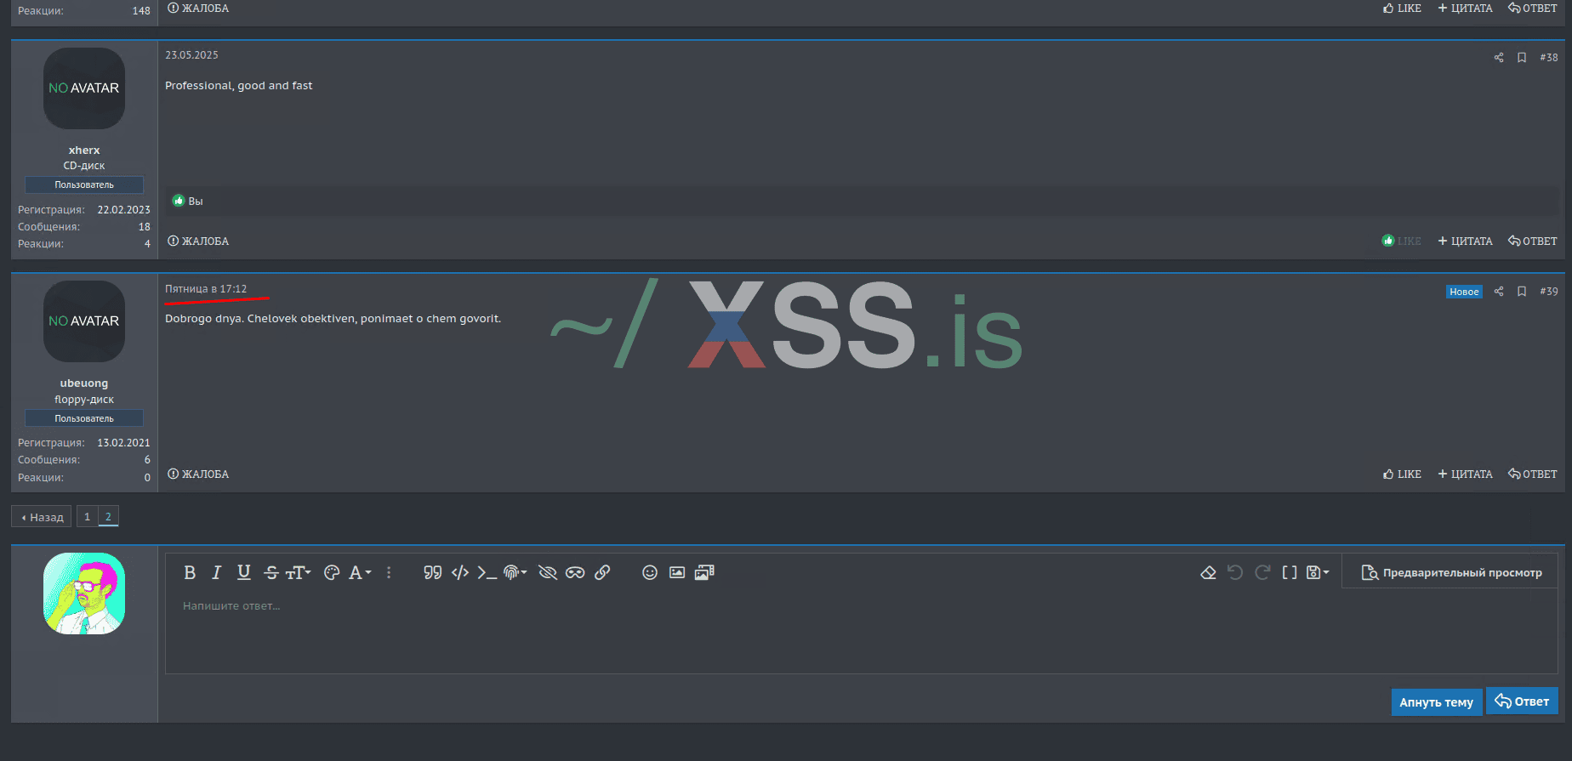Report ubeuong's post via ЖАЛОБА
Image resolution: width=1572 pixels, height=761 pixels.
click(x=198, y=474)
